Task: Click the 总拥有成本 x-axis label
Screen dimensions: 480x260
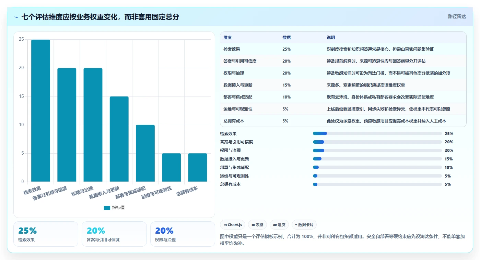Action: click(x=187, y=191)
